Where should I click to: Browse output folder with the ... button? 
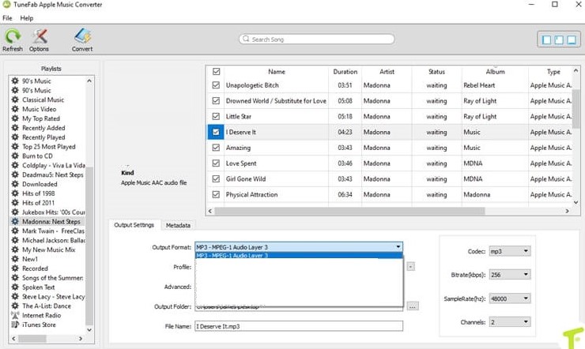(412, 306)
